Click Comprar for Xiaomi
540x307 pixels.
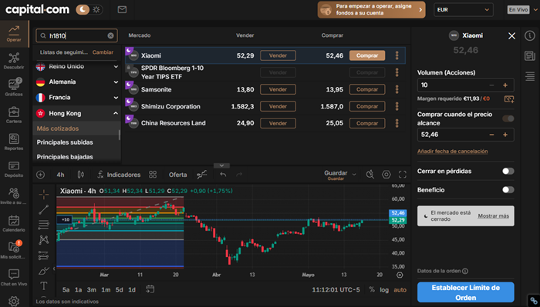[367, 55]
